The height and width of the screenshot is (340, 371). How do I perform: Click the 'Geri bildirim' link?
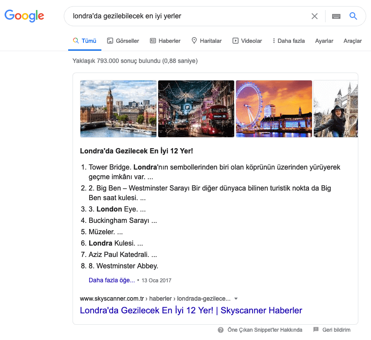click(336, 330)
